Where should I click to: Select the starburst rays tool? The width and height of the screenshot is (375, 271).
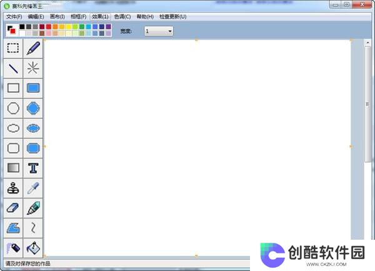coord(33,68)
